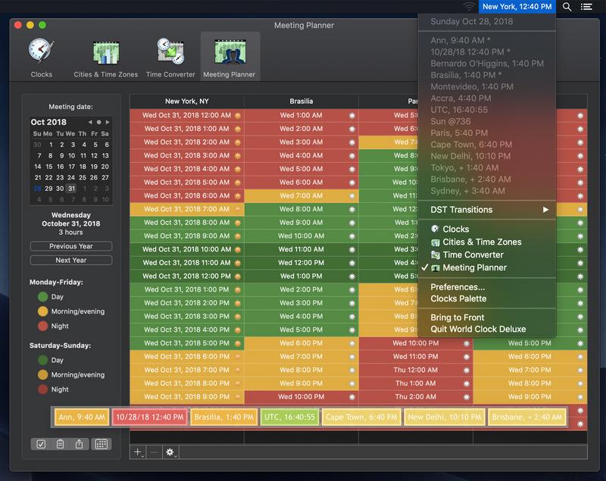Click Saturday-Sunday Morning/evening yellow swatch
Screen dimensions: 606x481
click(43, 375)
